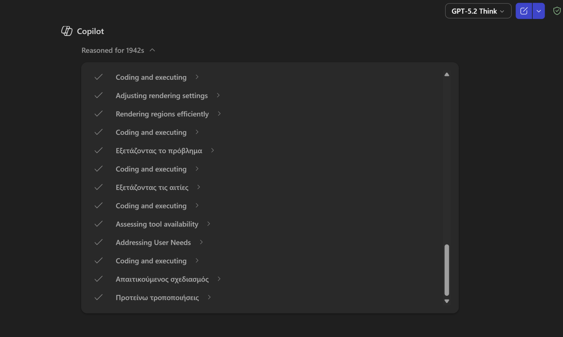The height and width of the screenshot is (337, 563).
Task: Click checkmark beside Addressing User Needs
Action: [98, 242]
